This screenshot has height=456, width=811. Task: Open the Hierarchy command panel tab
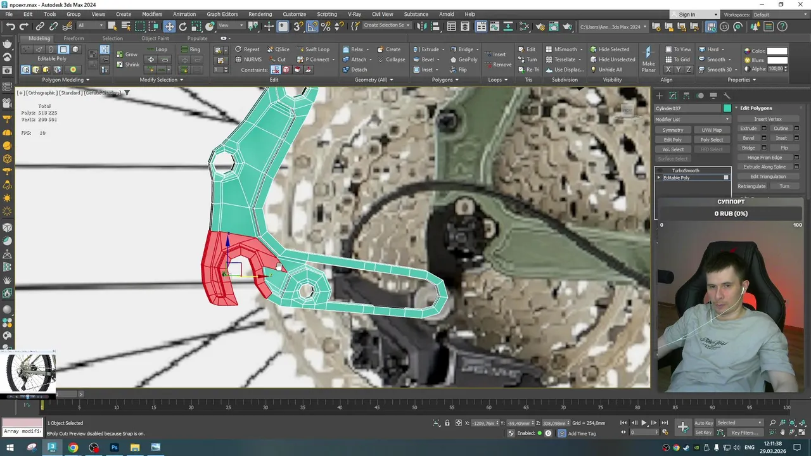(686, 96)
